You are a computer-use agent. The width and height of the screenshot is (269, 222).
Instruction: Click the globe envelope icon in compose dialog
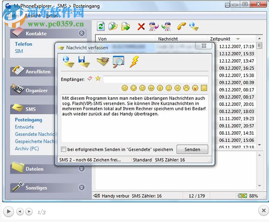[68, 62]
